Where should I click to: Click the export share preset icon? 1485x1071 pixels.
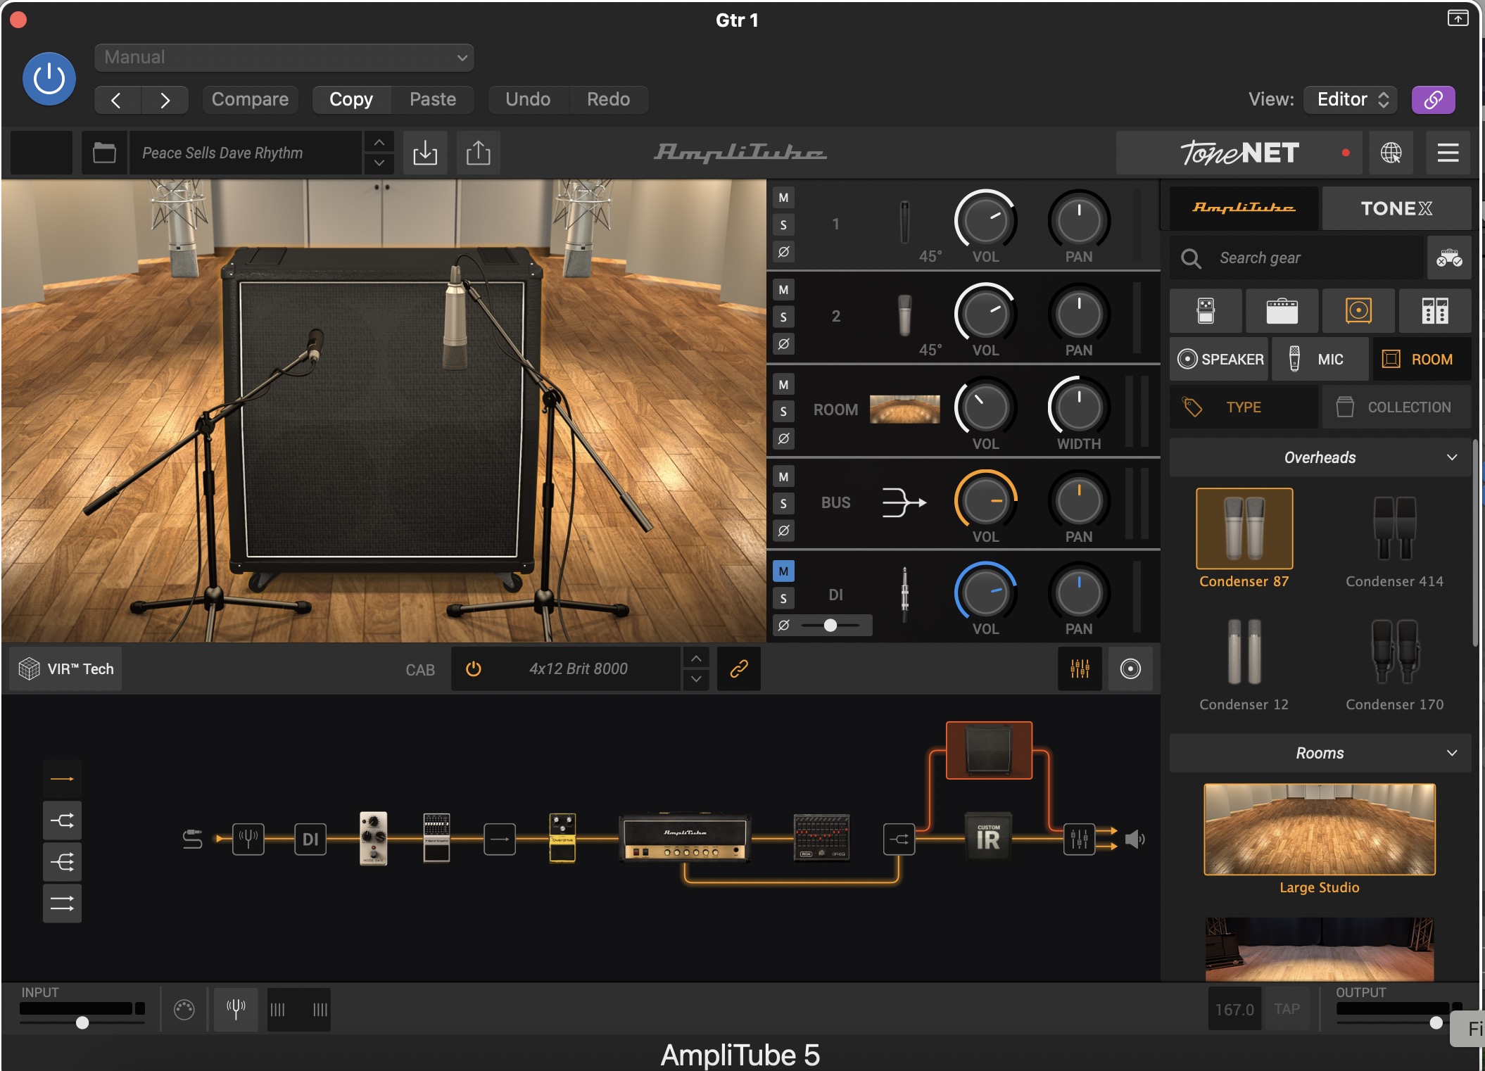coord(478,153)
